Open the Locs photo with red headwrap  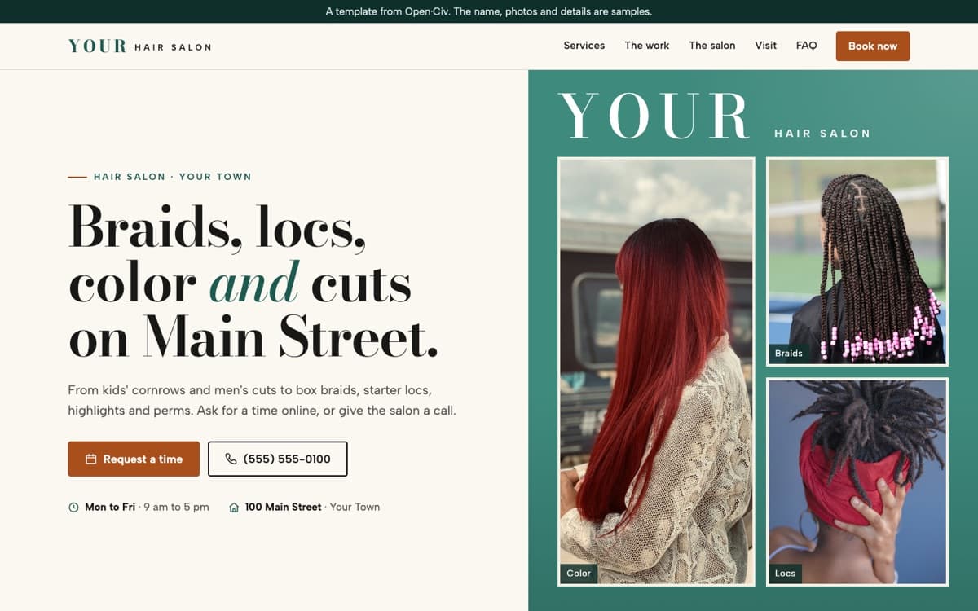(x=857, y=481)
